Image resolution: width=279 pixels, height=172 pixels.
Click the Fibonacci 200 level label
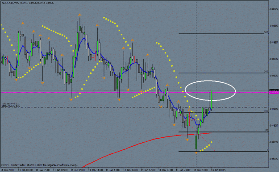[x=266, y=72]
